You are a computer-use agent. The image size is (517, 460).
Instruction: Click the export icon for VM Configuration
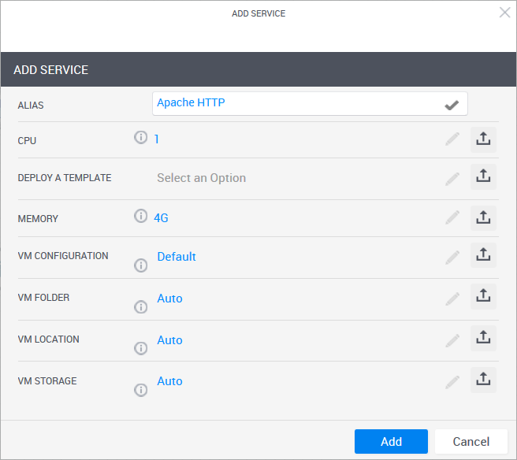[483, 255]
